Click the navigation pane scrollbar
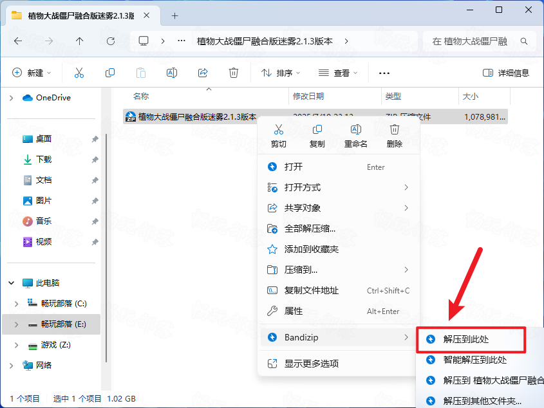 pyautogui.click(x=106, y=248)
